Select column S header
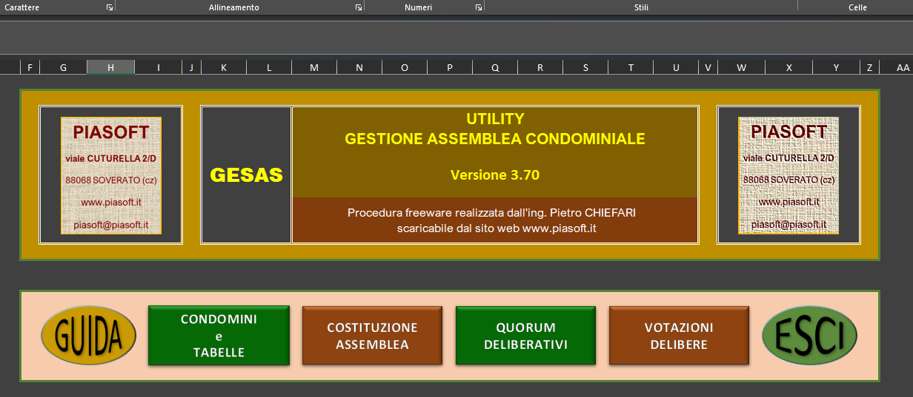Viewport: 913px width, 397px height. [x=585, y=67]
